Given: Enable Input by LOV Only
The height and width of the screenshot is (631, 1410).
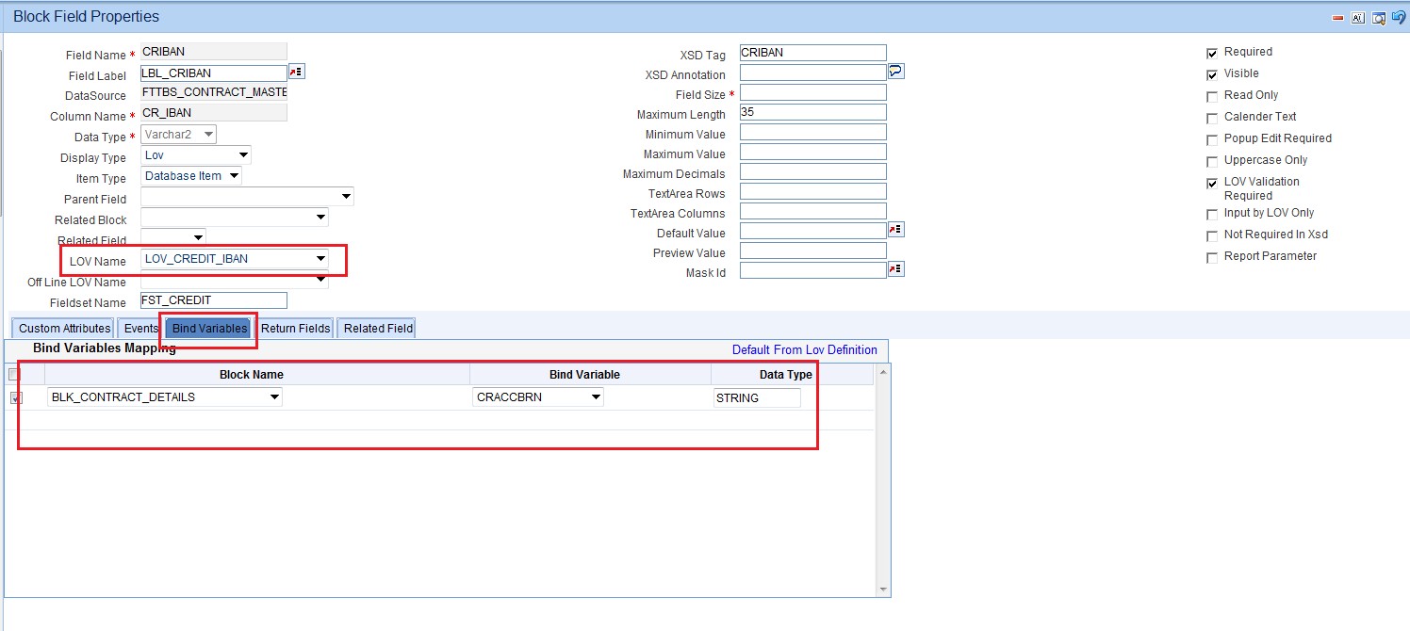Looking at the screenshot, I should coord(1212,214).
